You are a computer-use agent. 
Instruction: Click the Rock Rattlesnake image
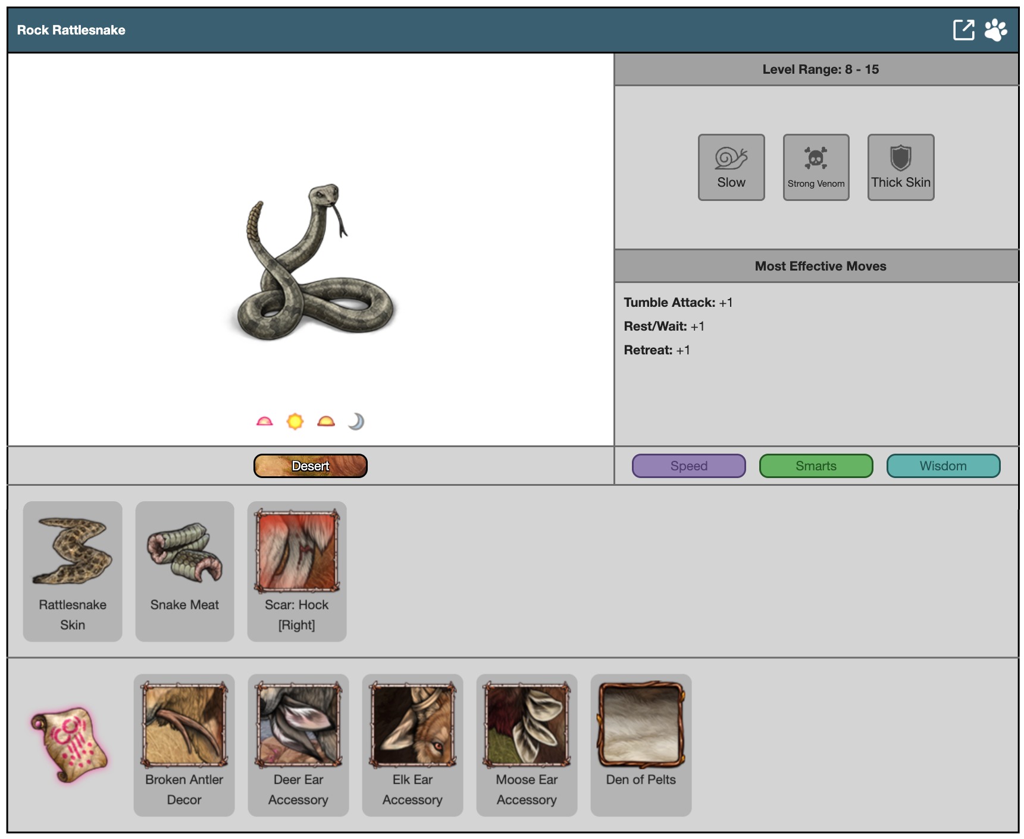point(312,263)
